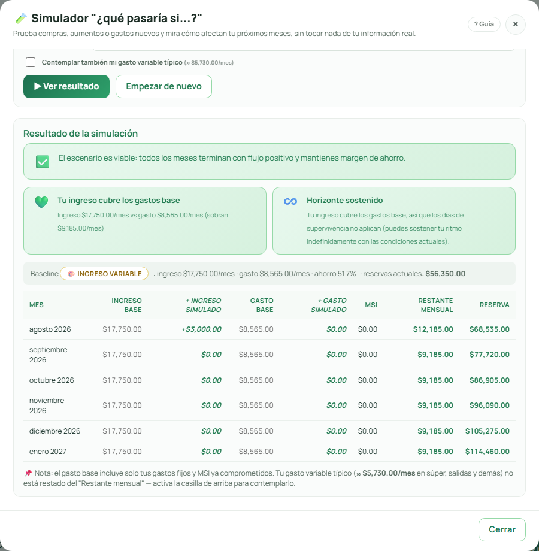Viewport: 539px width, 551px height.
Task: Click the green checkmark viable scenario icon
Action: [43, 162]
